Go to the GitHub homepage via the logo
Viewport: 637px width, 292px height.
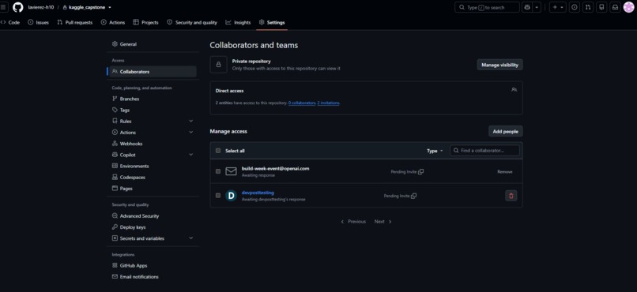(x=18, y=7)
